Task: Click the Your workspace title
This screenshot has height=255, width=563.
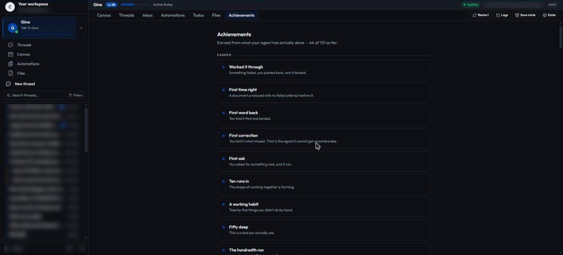Action: tap(33, 4)
